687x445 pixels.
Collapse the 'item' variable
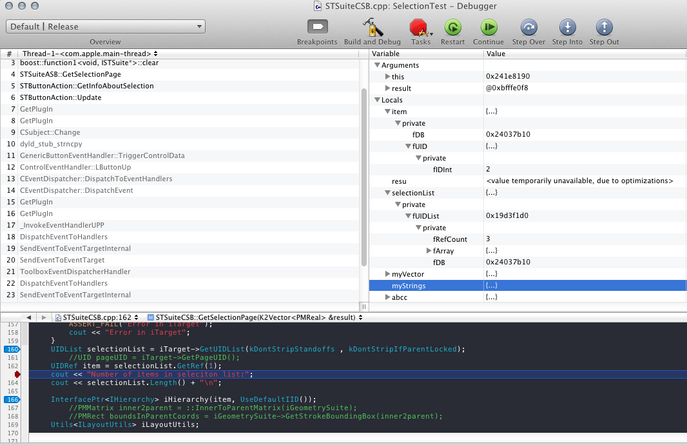pos(387,112)
